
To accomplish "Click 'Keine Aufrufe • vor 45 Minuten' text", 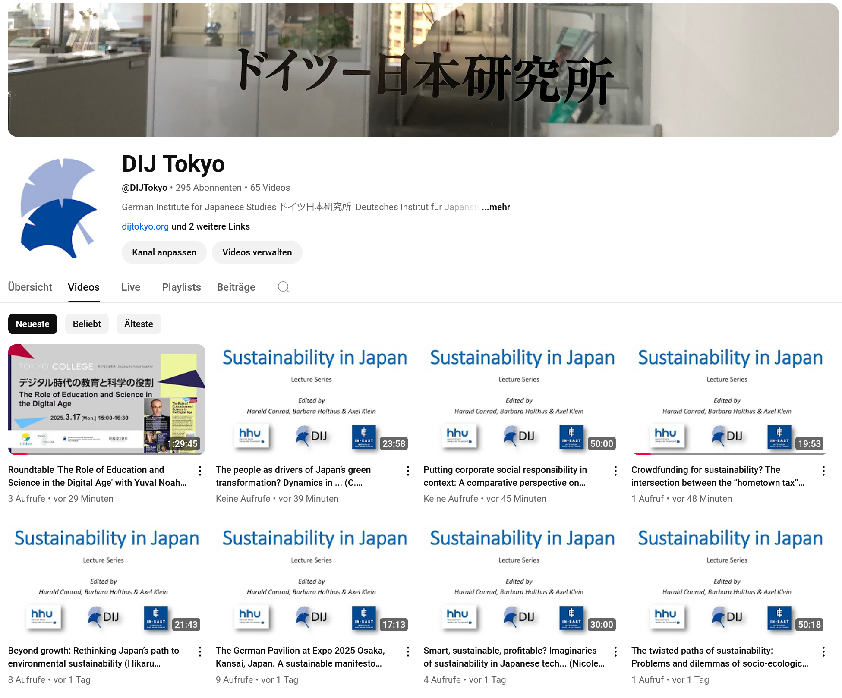I will (x=485, y=499).
